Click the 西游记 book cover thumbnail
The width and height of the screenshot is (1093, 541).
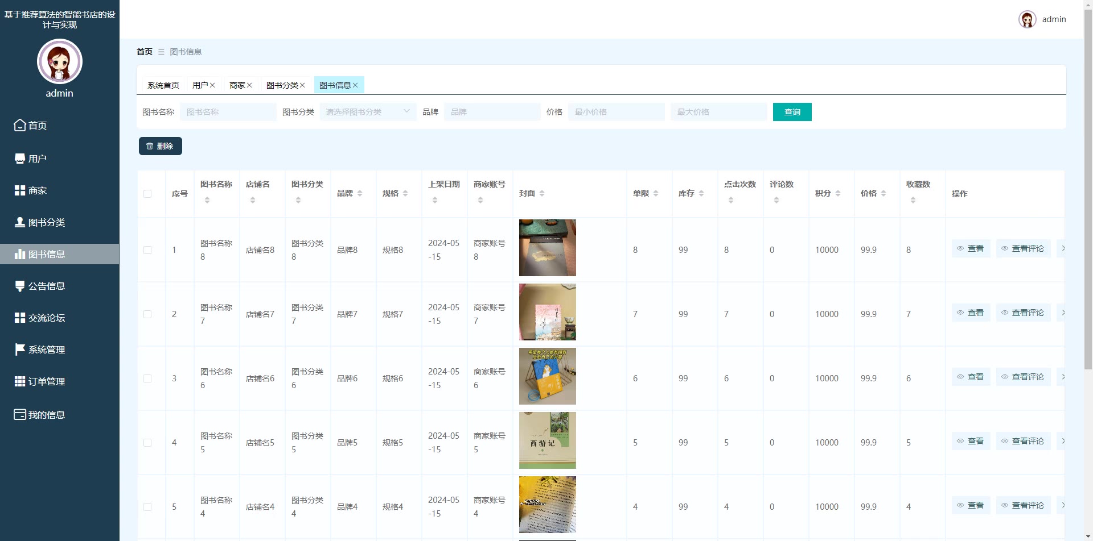547,440
